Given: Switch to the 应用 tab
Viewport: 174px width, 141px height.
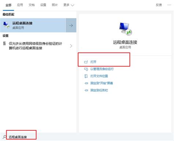Looking at the screenshot, I should point(20,5).
